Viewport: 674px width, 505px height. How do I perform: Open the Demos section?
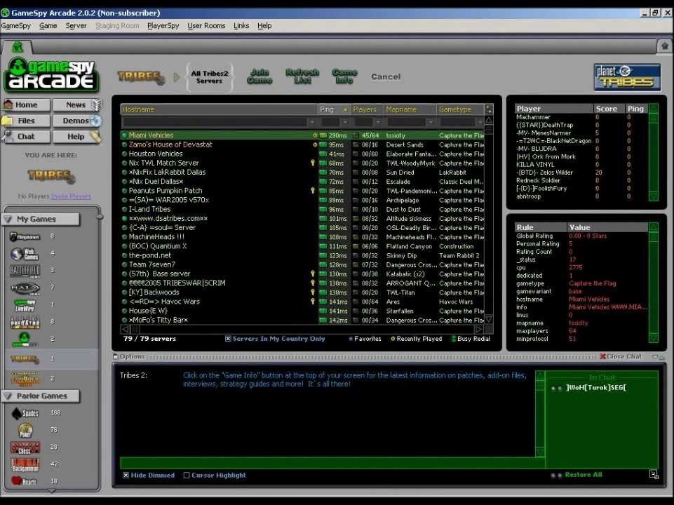[x=77, y=121]
